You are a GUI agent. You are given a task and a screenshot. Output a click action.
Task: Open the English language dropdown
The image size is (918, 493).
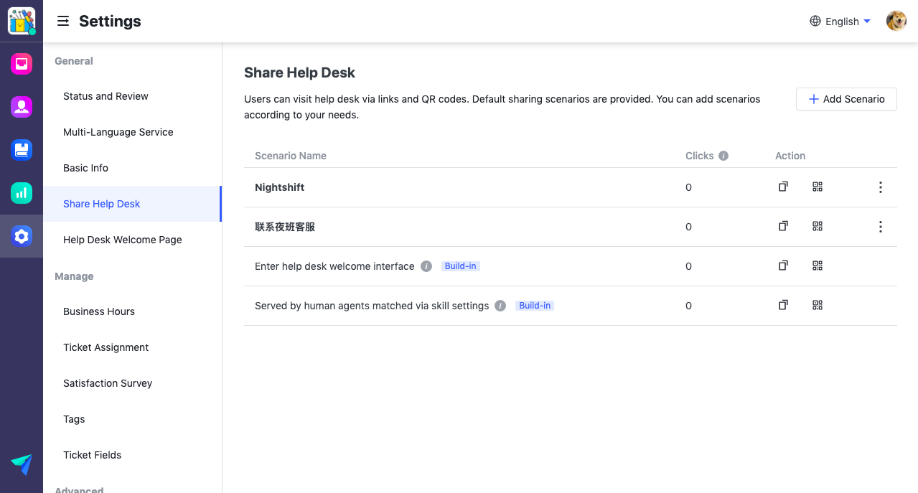pyautogui.click(x=840, y=22)
